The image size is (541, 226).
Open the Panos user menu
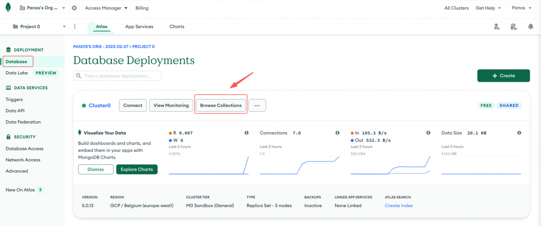(x=522, y=8)
